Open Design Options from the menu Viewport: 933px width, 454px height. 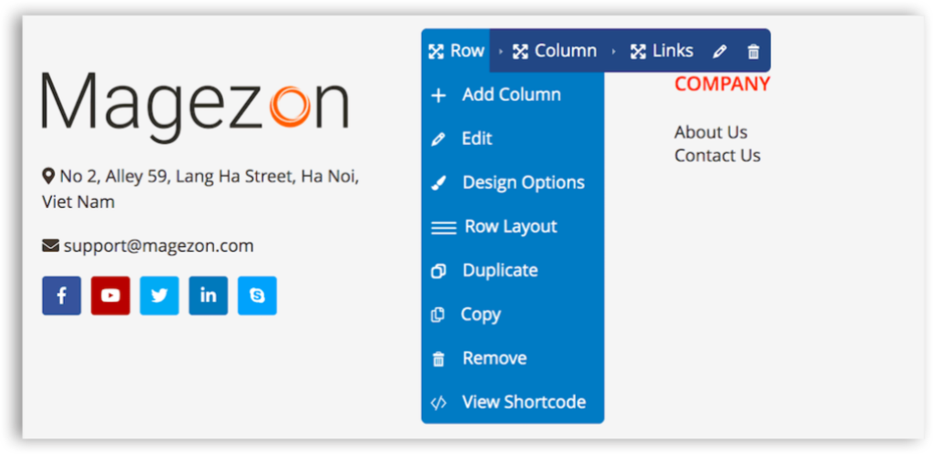point(513,182)
